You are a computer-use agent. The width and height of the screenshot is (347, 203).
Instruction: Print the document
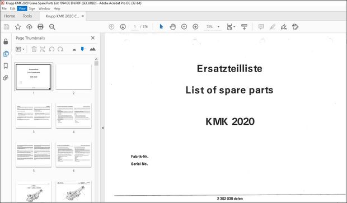click(40, 27)
